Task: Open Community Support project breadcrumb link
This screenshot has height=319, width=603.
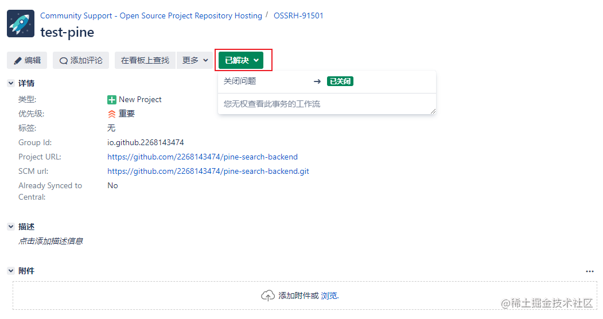Action: 151,15
